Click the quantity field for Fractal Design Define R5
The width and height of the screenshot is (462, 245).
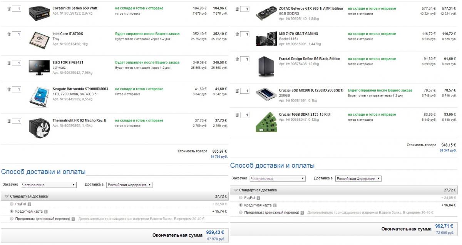(245, 59)
